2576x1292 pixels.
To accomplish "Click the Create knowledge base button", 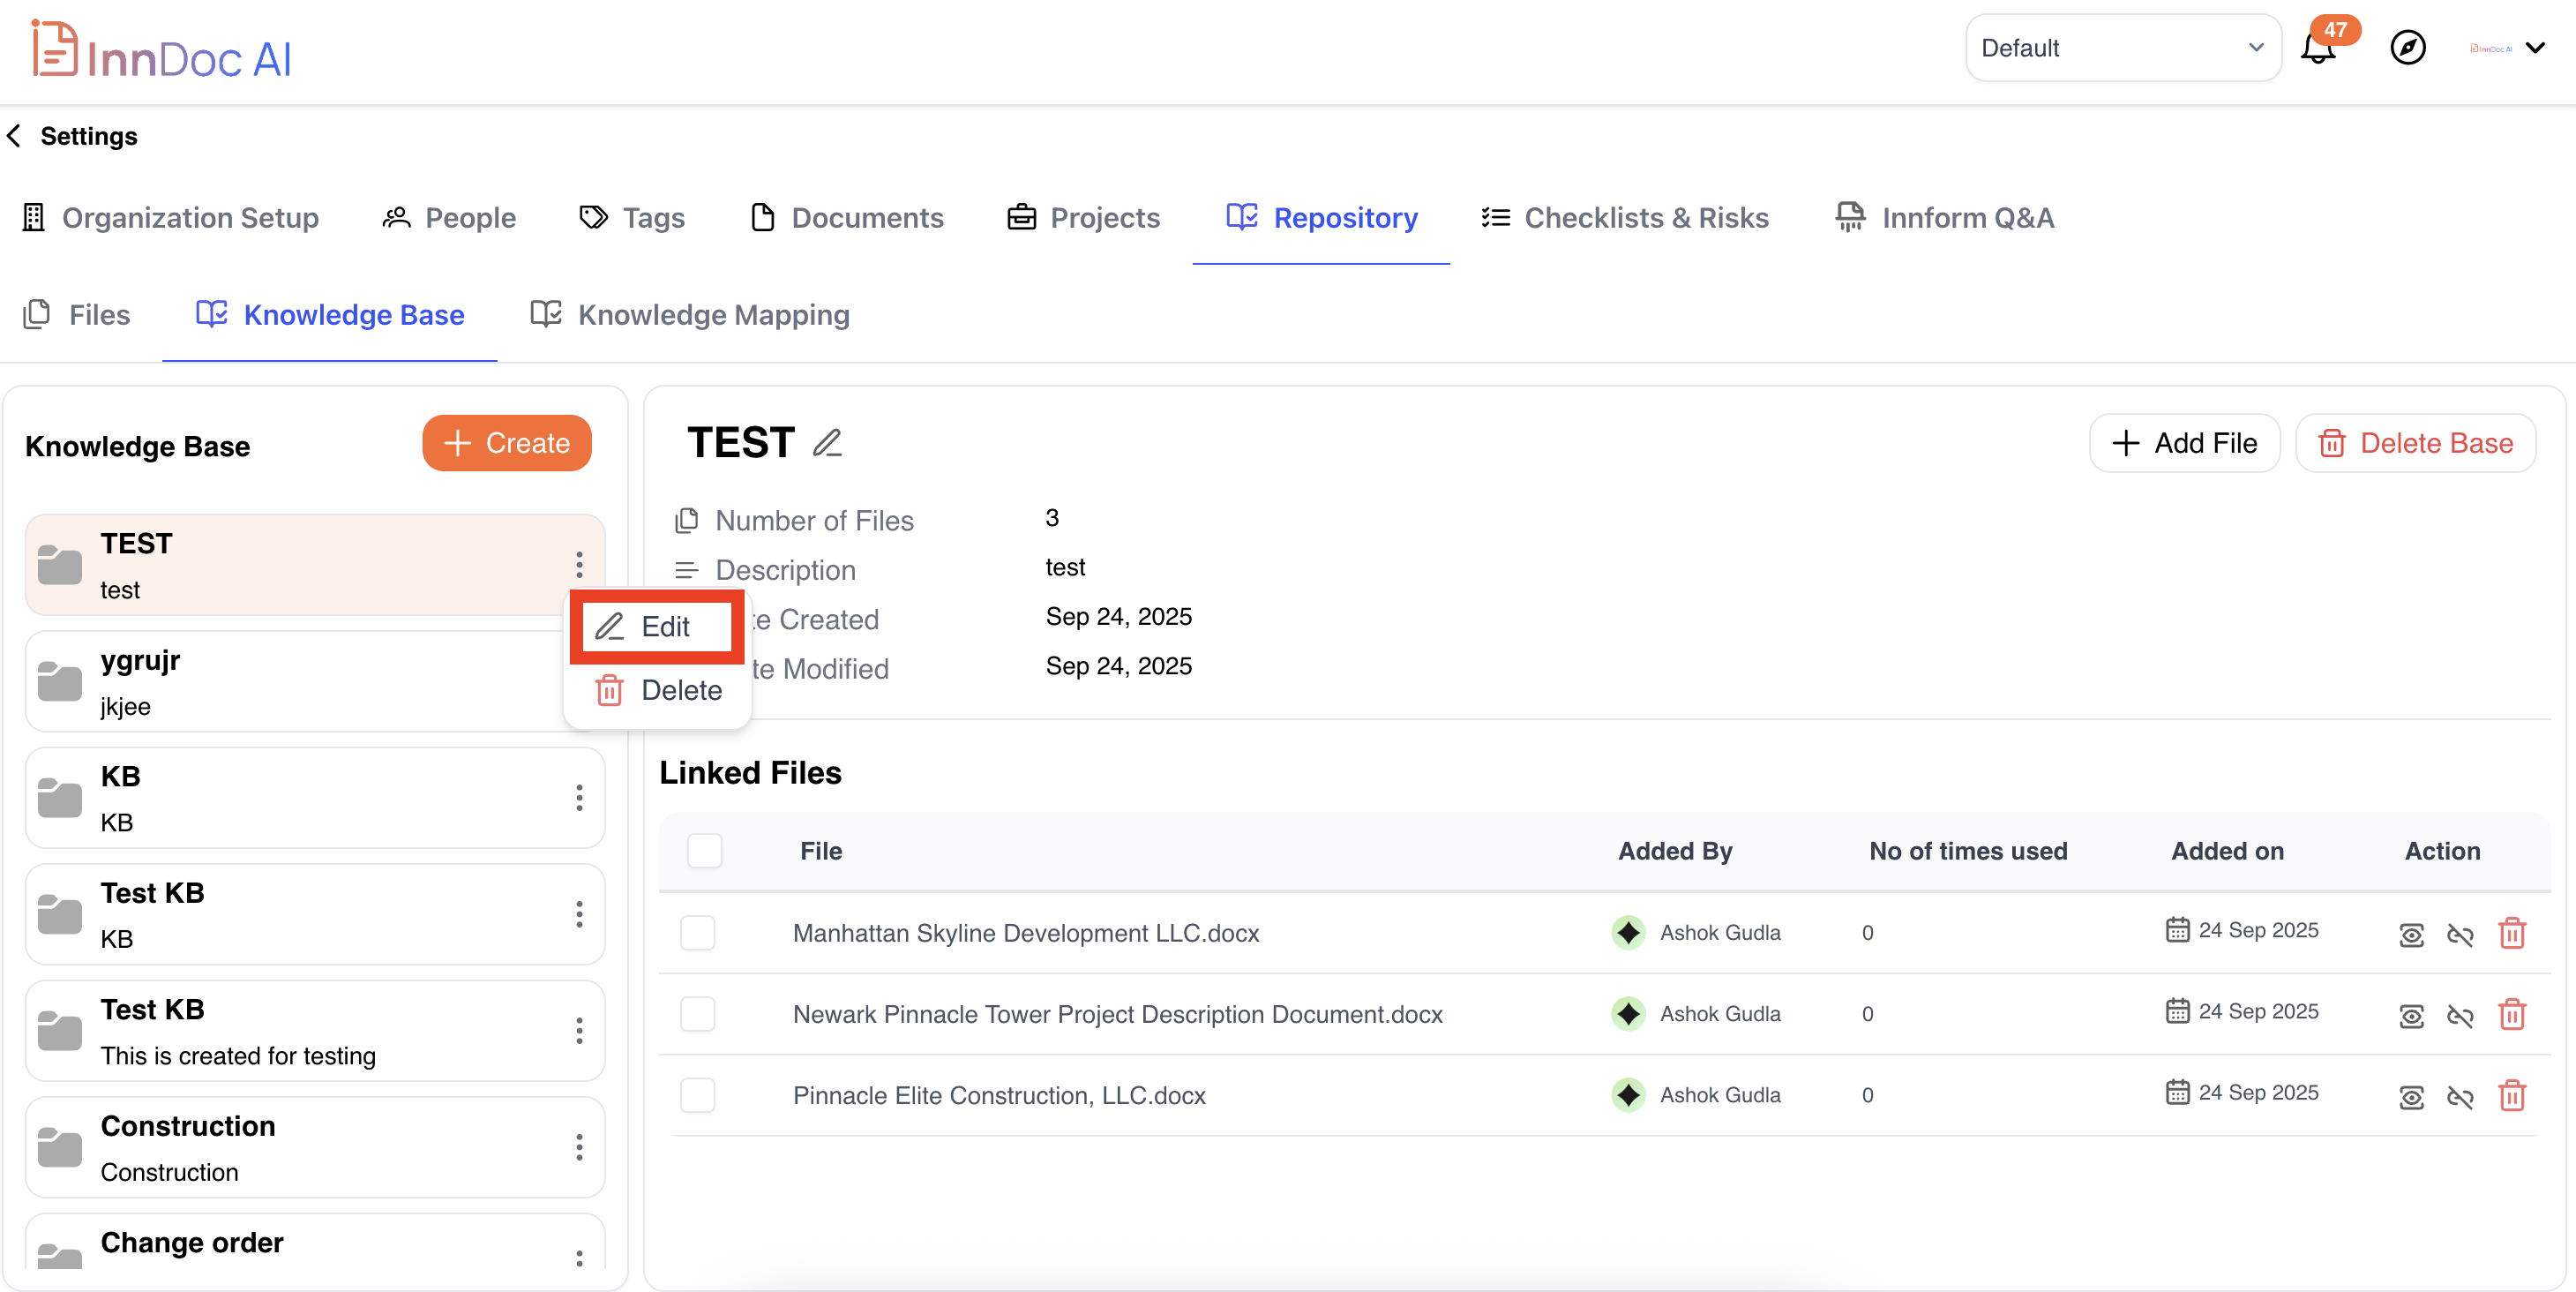I will pos(506,443).
